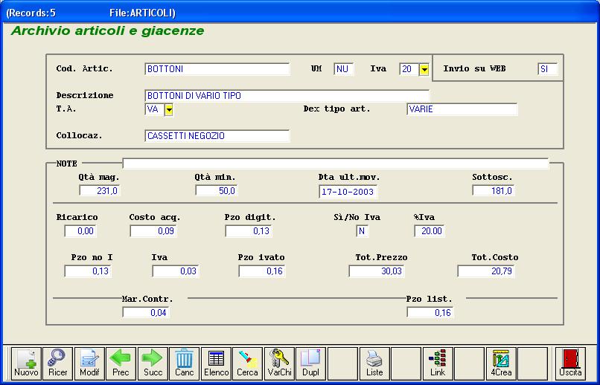Click the Pzo ivato field 0,16
This screenshot has height=385, width=600.
[262, 271]
